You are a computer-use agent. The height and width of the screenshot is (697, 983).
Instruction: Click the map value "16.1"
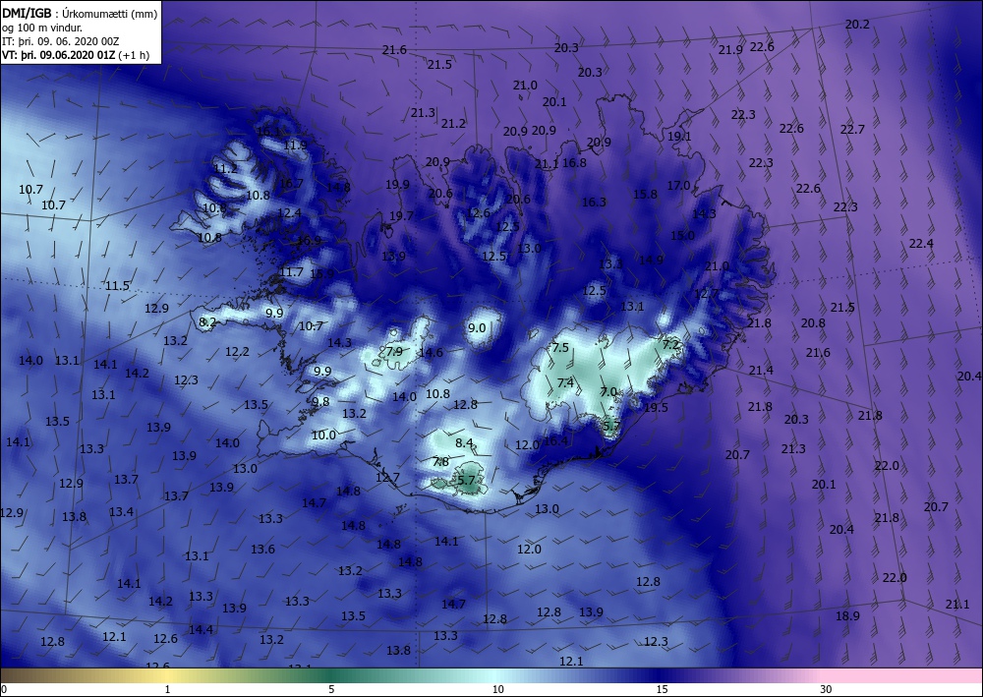(x=268, y=132)
